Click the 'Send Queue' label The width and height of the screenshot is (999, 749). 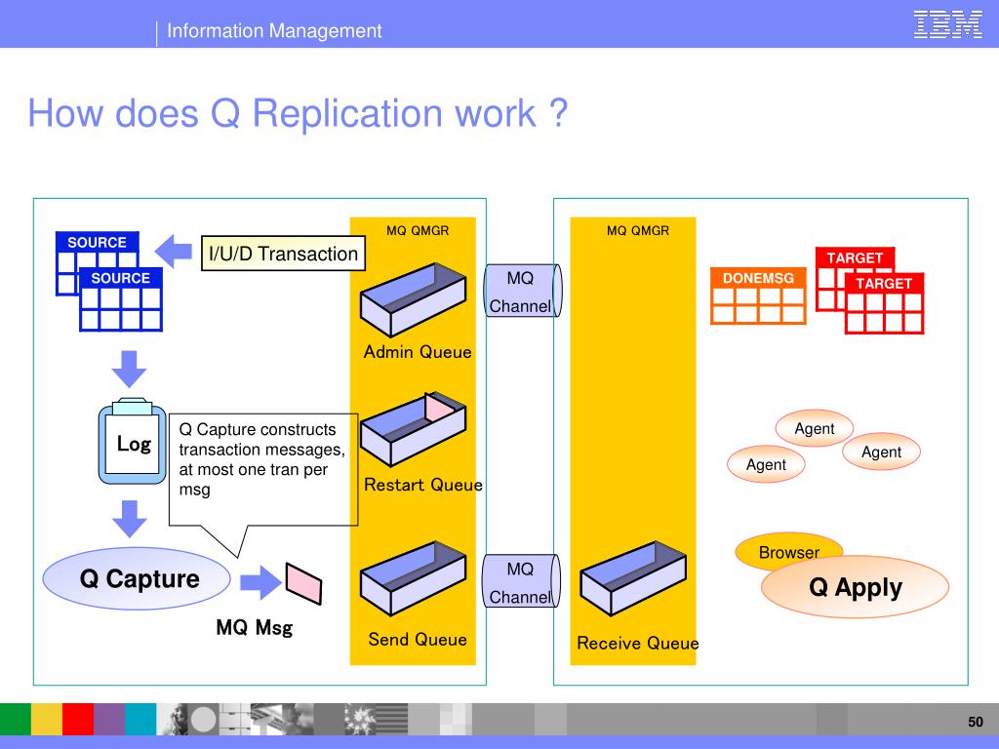(418, 639)
